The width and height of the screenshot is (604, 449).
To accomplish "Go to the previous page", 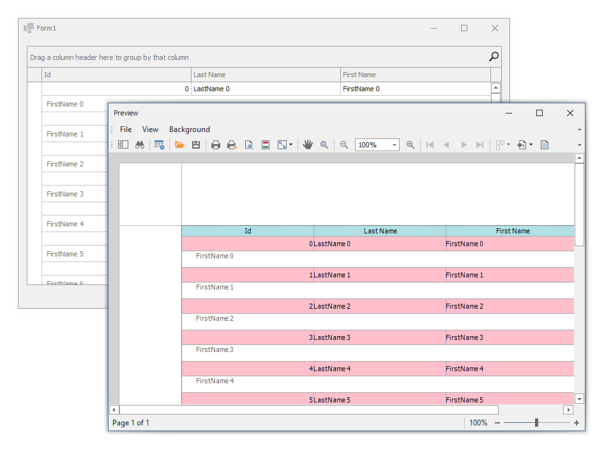I will click(x=446, y=145).
